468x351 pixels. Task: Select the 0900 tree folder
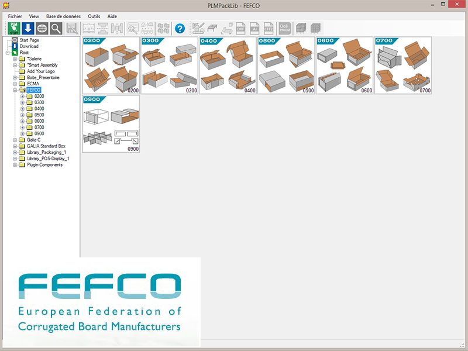(x=39, y=134)
